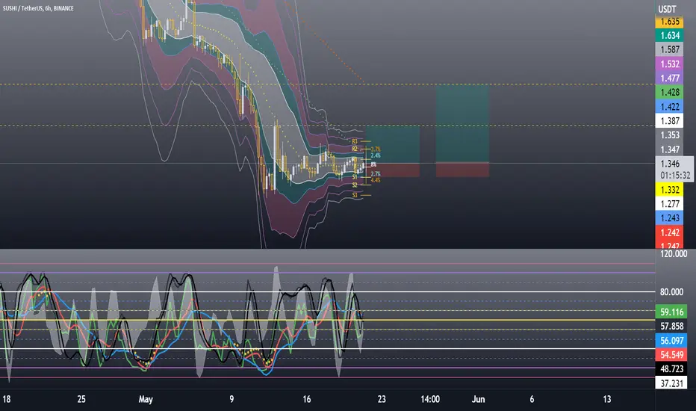Select the S2 pivot support label

354,185
